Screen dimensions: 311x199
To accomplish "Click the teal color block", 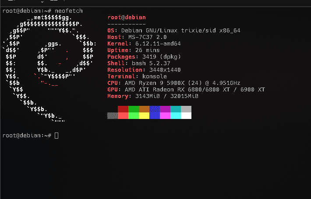I will [176, 109].
